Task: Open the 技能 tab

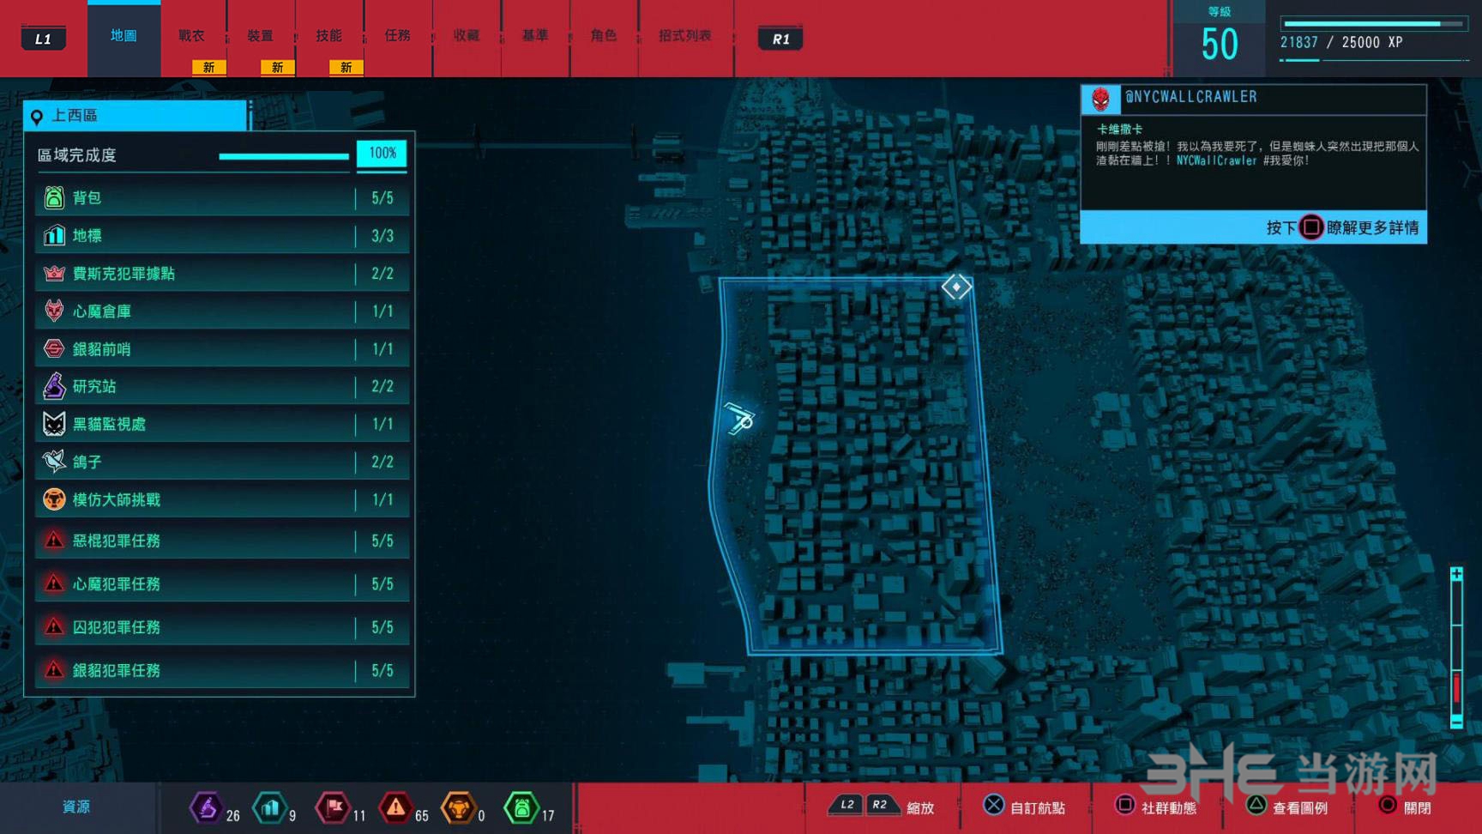Action: 329,36
